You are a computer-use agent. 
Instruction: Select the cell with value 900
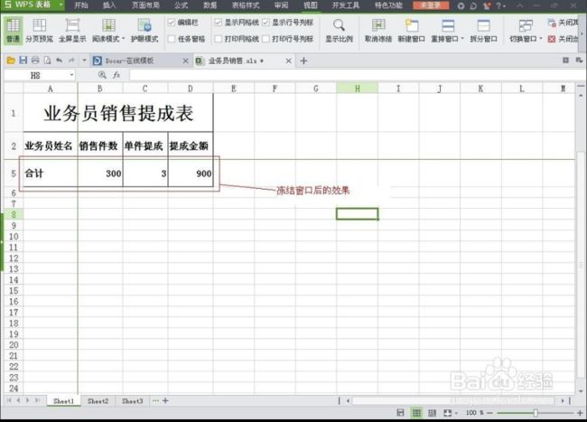191,173
